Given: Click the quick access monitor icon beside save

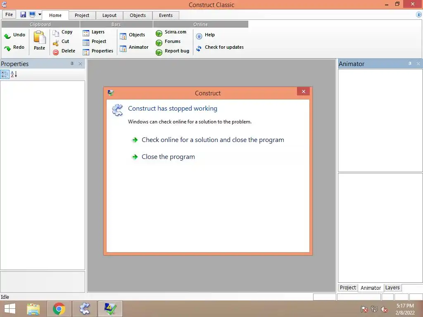Looking at the screenshot, I should tap(32, 14).
